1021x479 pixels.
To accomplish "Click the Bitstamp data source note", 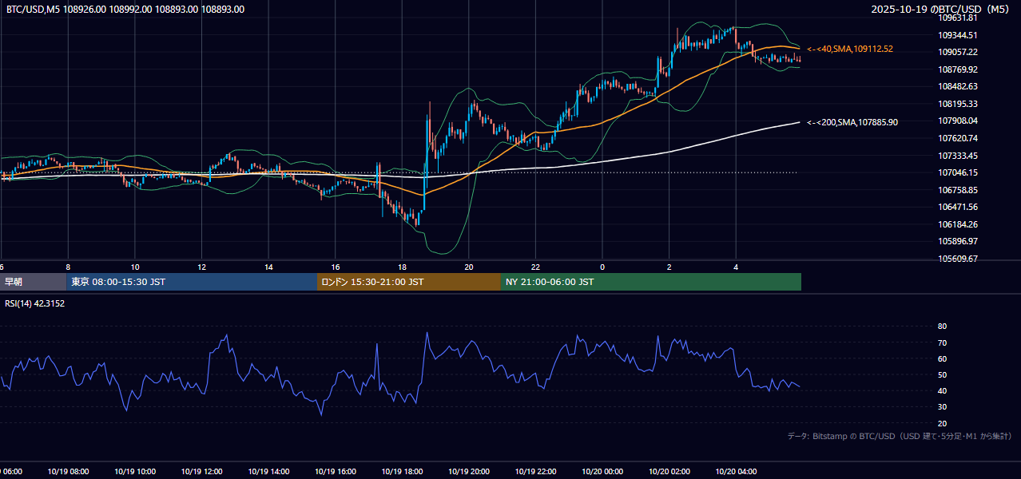I will coord(900,437).
